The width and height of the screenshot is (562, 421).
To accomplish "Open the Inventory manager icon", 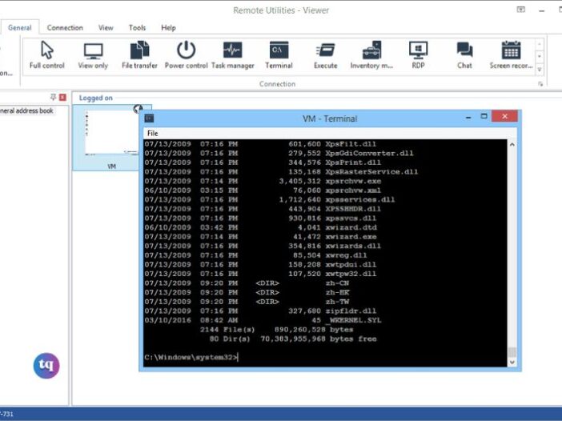I will (x=371, y=55).
